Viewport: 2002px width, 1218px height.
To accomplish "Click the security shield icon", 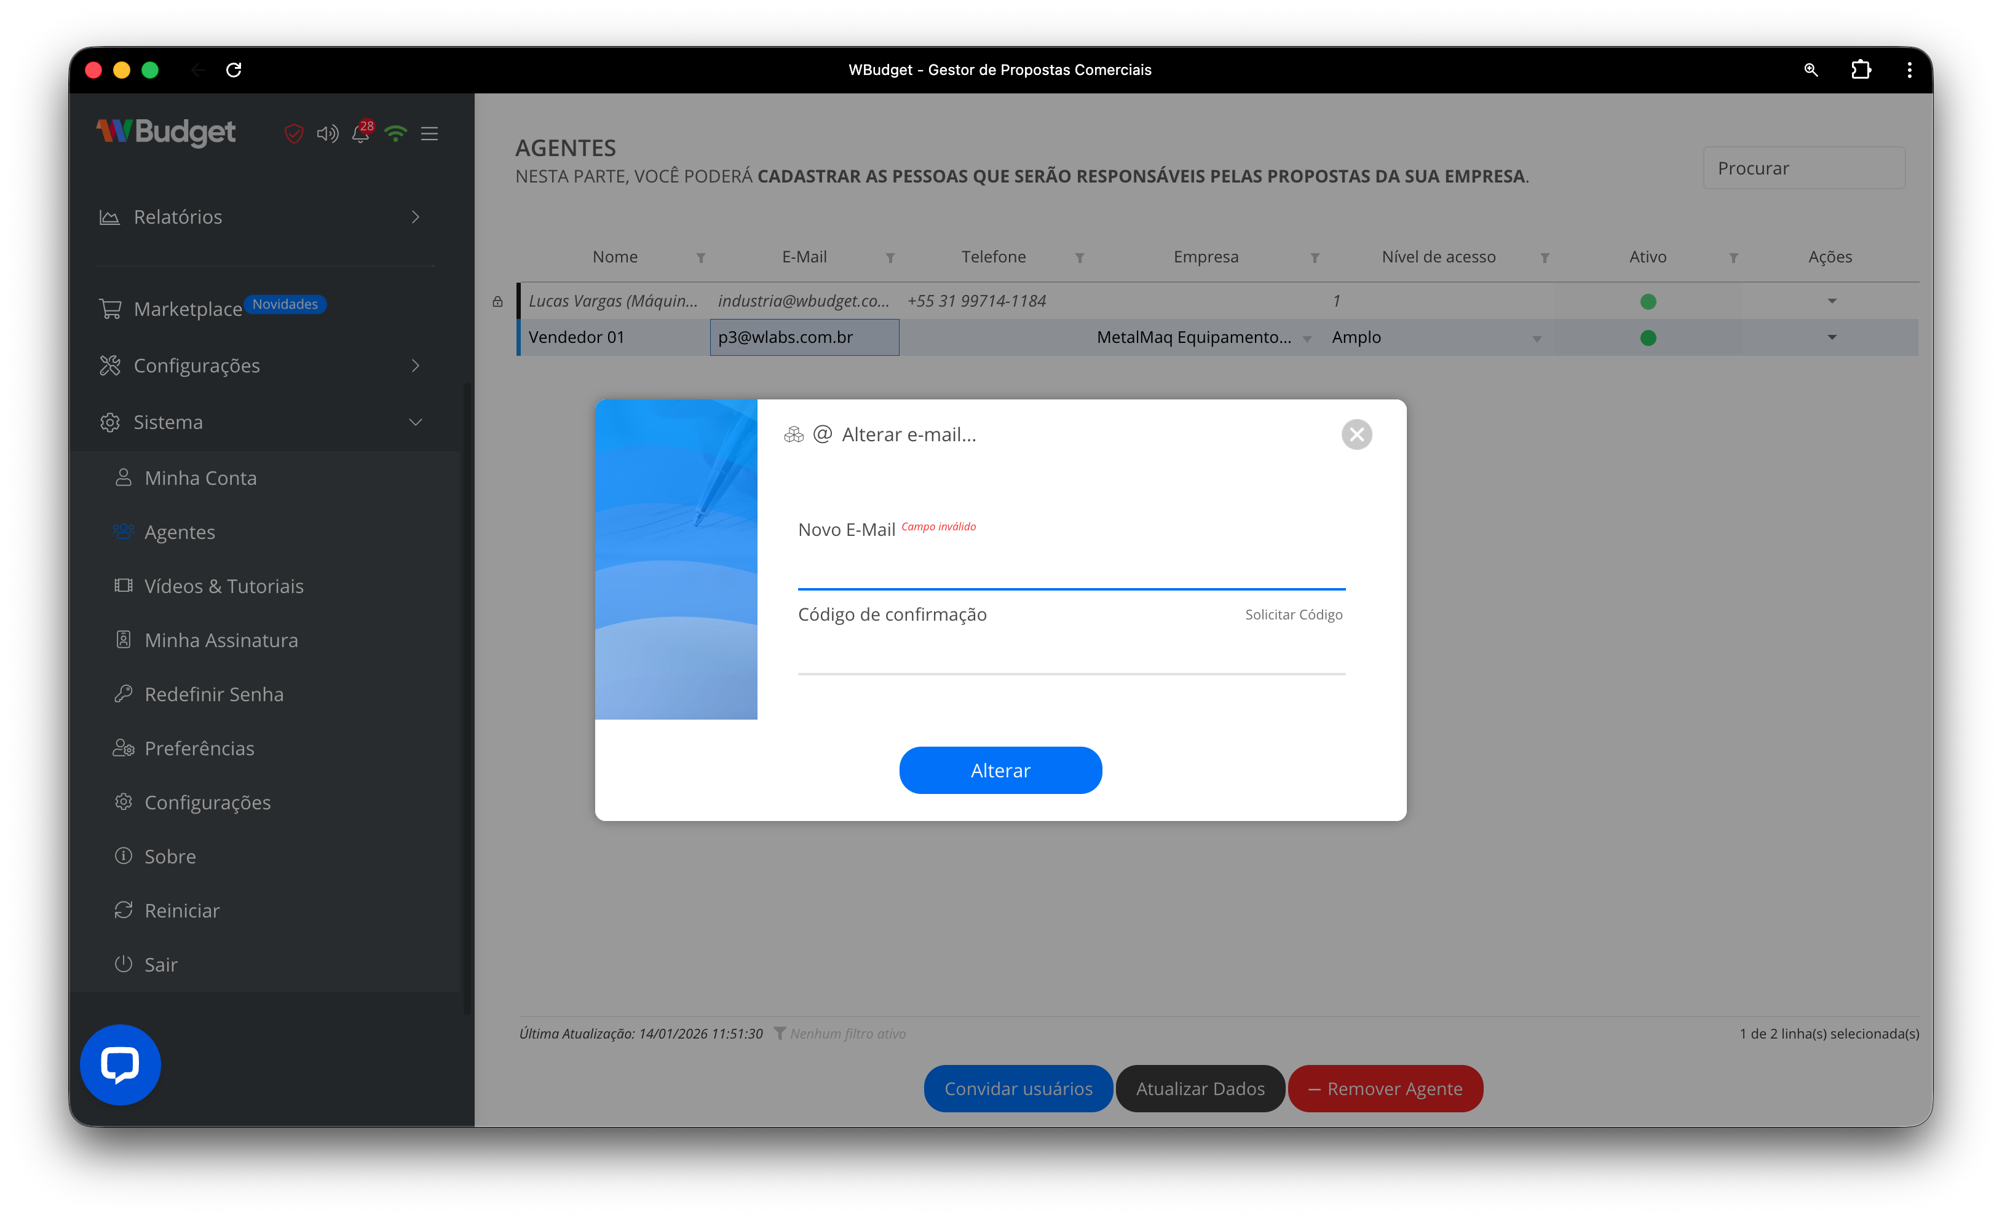I will point(293,134).
